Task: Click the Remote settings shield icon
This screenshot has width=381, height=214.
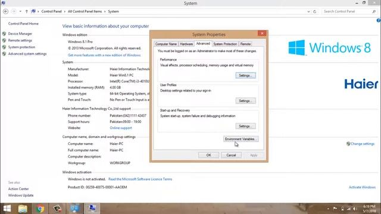Action: (4, 40)
